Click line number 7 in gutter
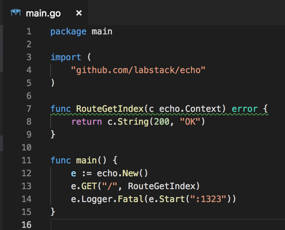This screenshot has width=285, height=230. pos(29,109)
